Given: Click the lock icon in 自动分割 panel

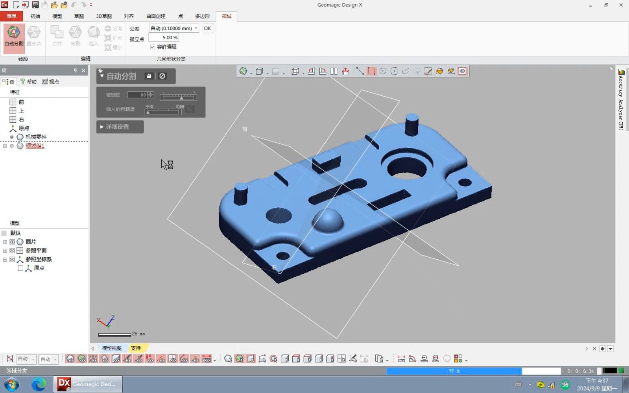Looking at the screenshot, I should [x=149, y=76].
